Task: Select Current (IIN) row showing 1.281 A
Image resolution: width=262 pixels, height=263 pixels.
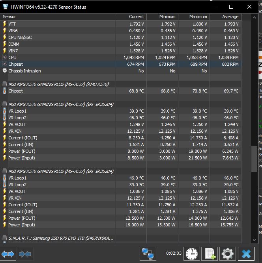Action: [x=121, y=211]
